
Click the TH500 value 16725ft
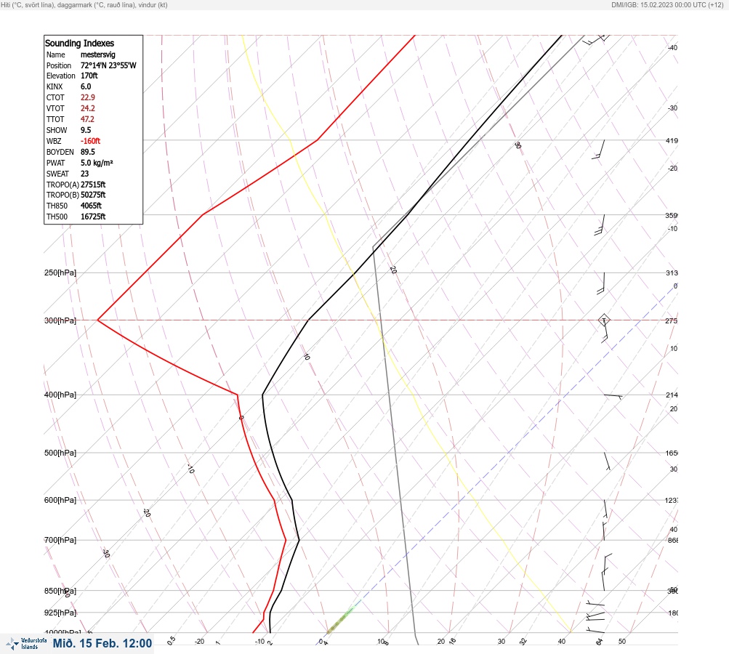(93, 217)
